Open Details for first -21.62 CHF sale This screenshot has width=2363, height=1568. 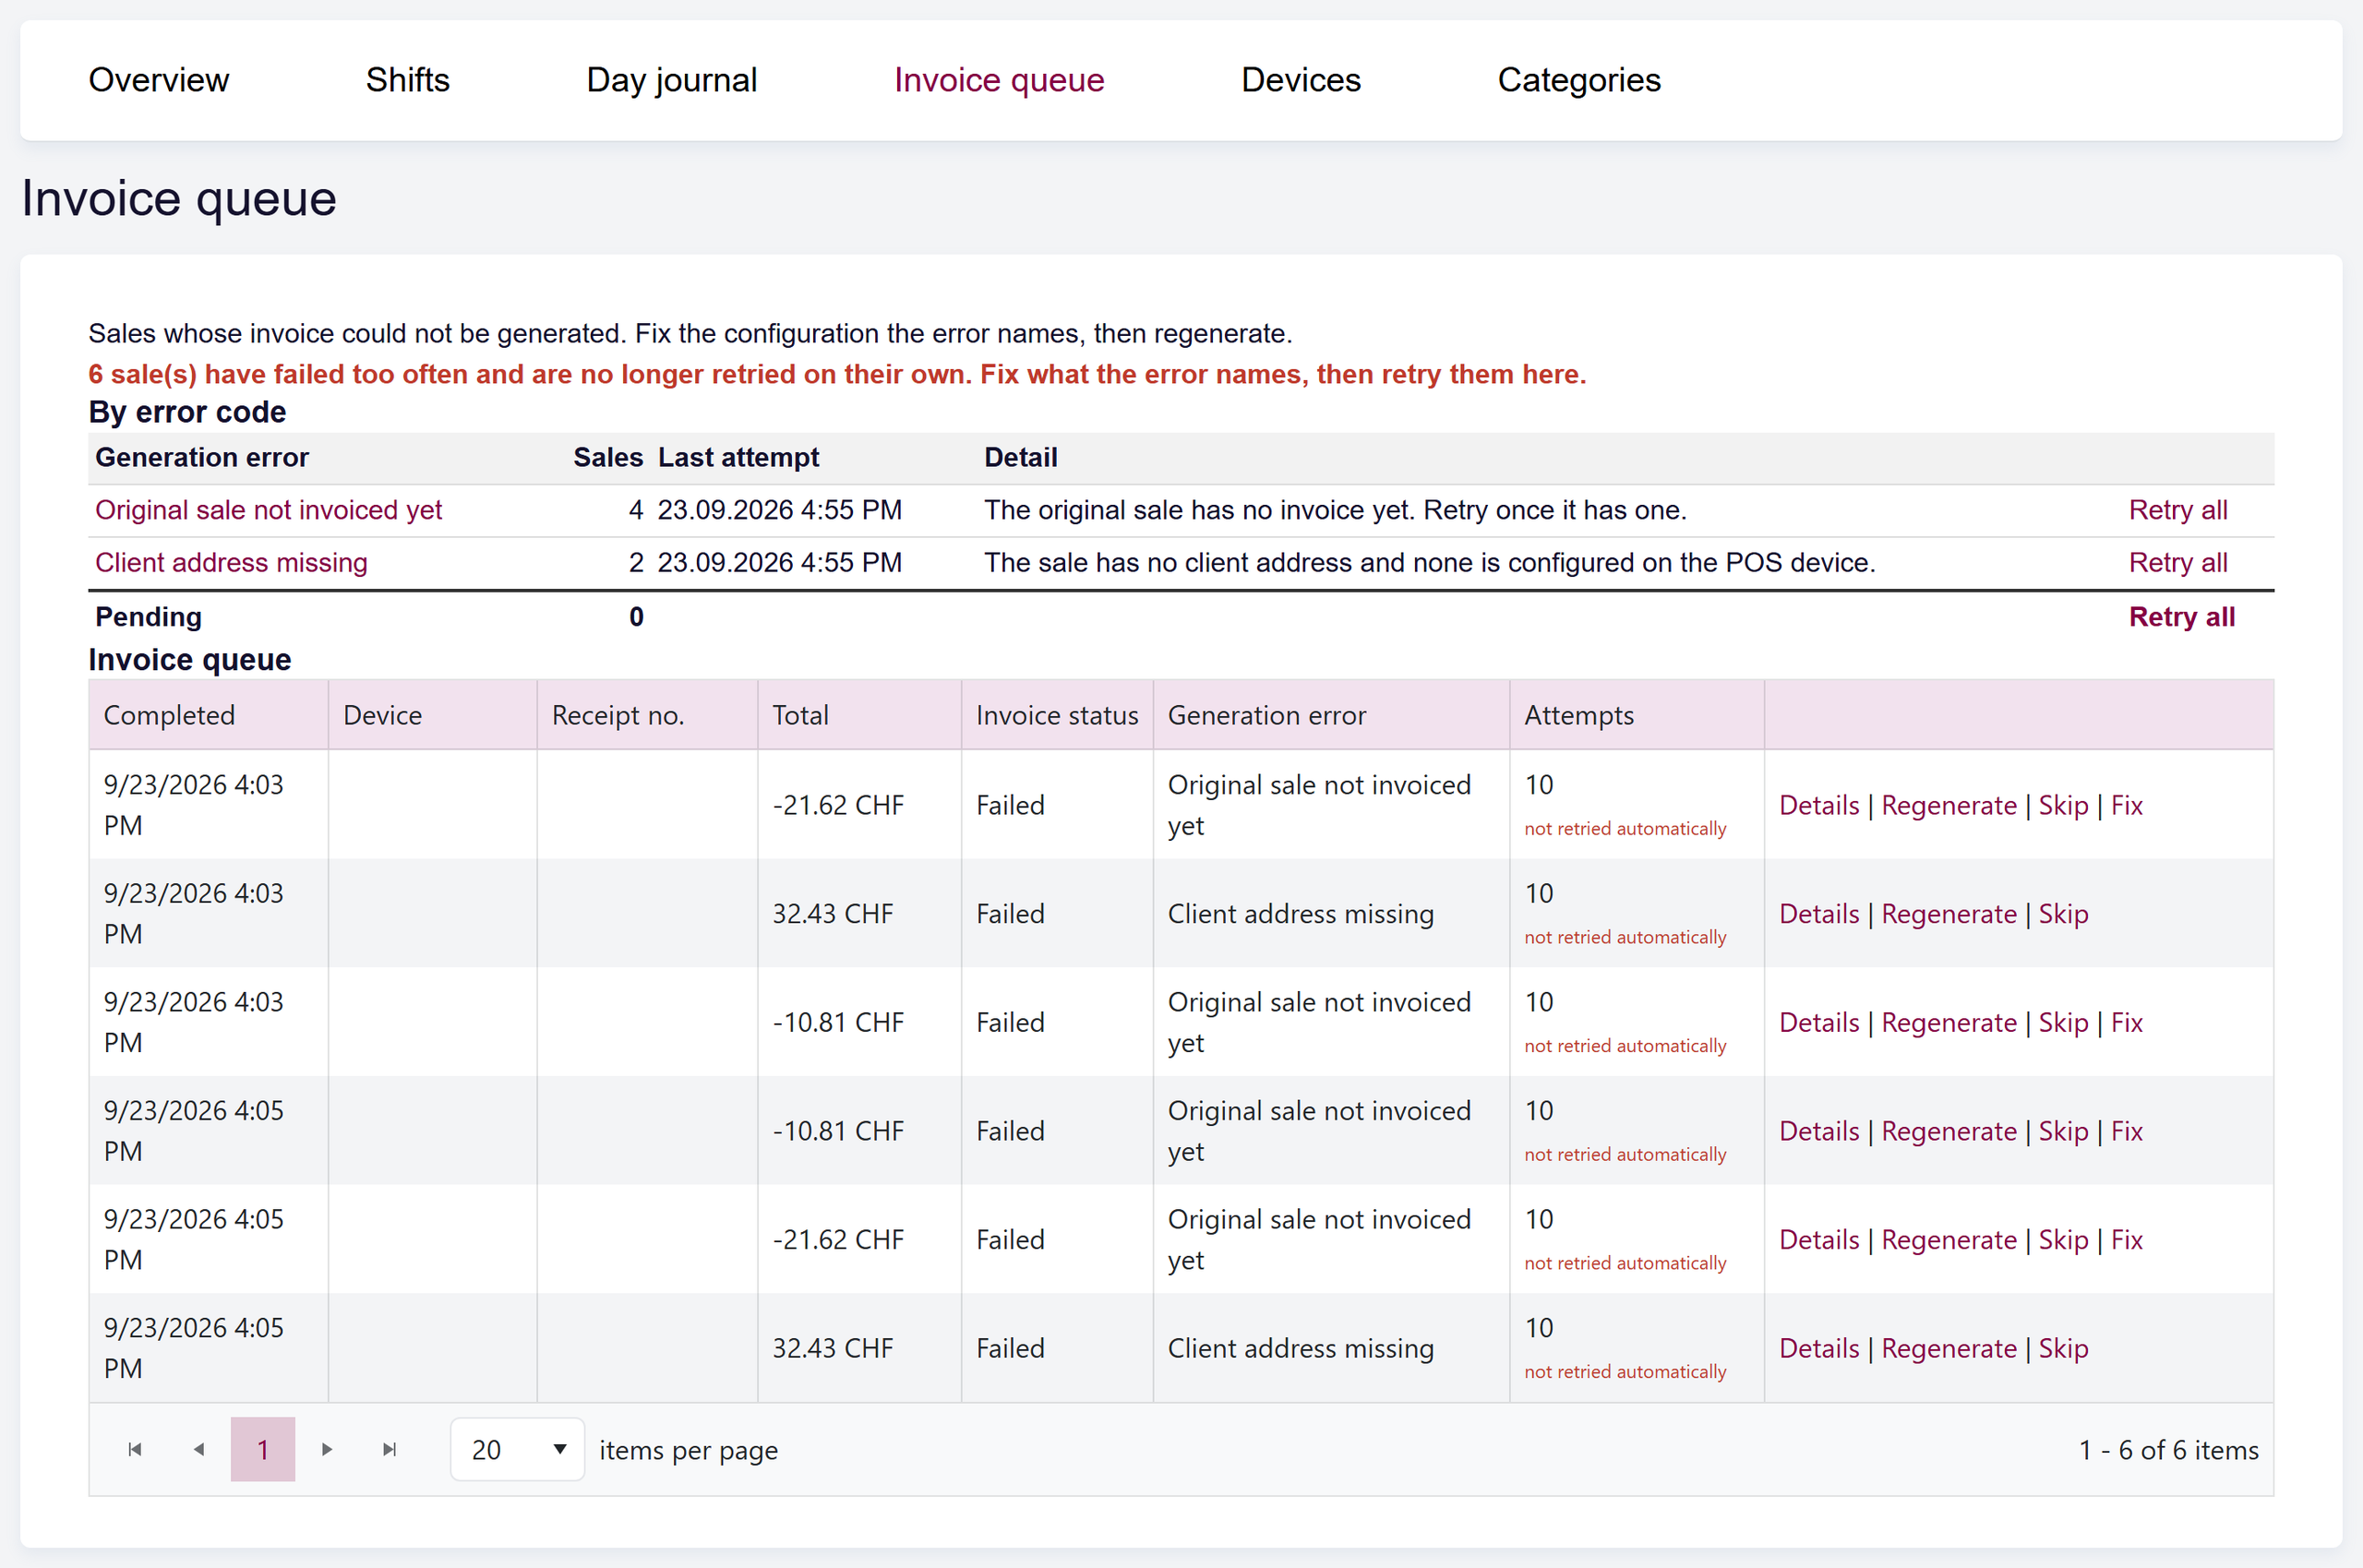1819,805
